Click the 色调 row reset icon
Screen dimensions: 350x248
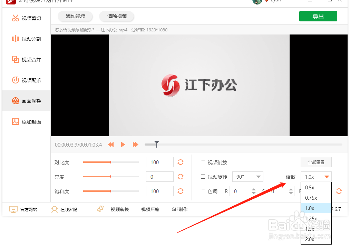tap(339, 191)
